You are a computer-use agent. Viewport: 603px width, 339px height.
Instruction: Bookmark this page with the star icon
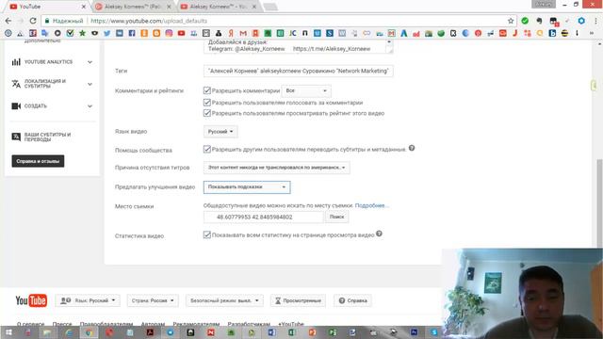coord(511,21)
